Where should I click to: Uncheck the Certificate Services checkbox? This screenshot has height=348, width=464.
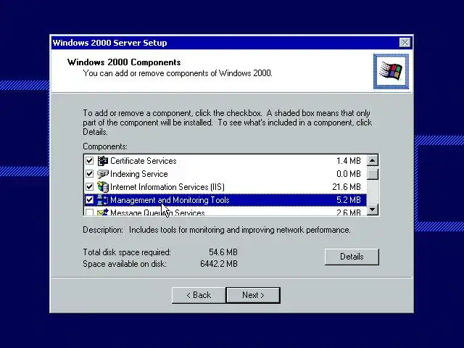click(x=89, y=161)
